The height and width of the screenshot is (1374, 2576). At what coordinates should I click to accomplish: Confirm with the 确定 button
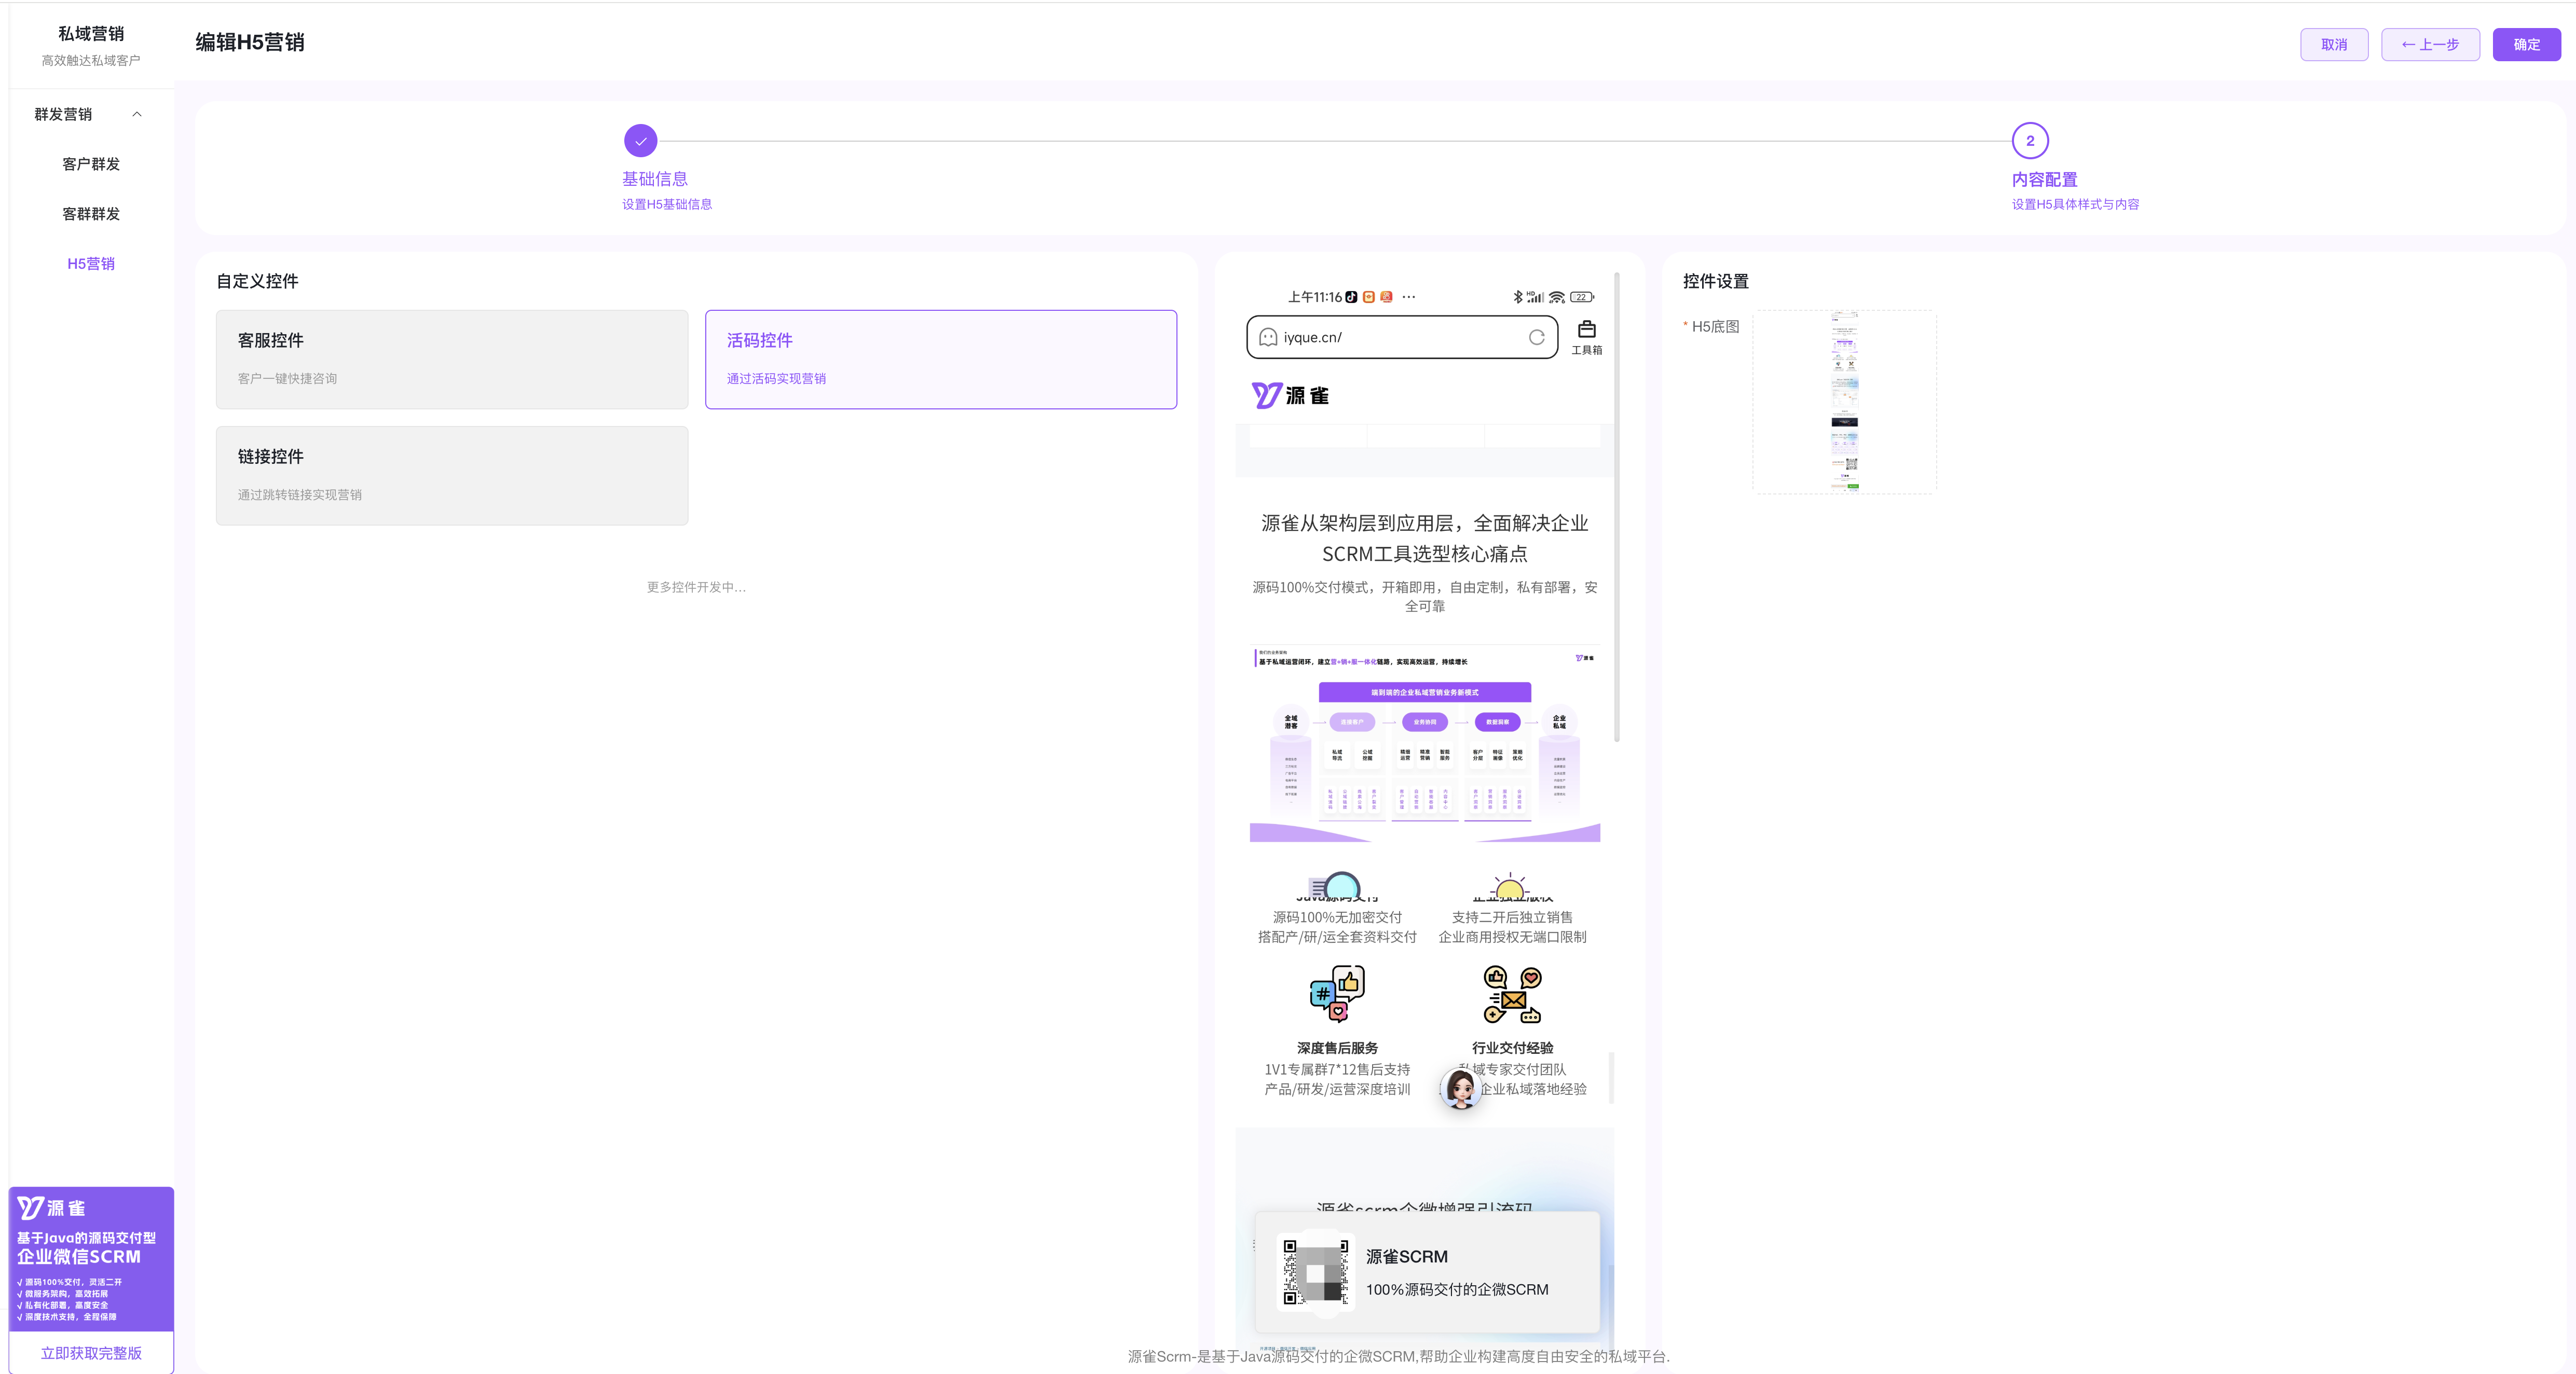pyautogui.click(x=2526, y=45)
